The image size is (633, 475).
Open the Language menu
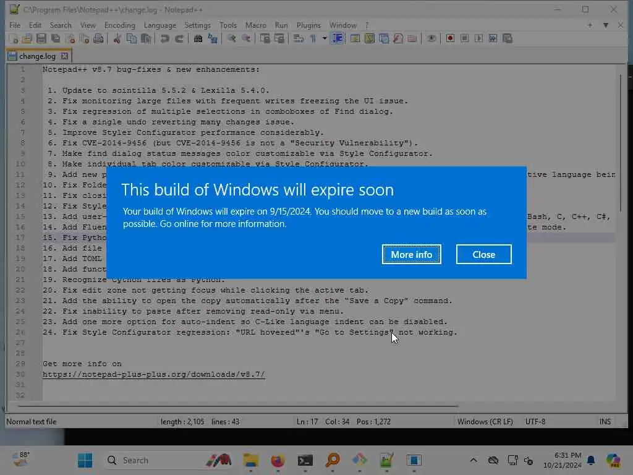tap(160, 25)
